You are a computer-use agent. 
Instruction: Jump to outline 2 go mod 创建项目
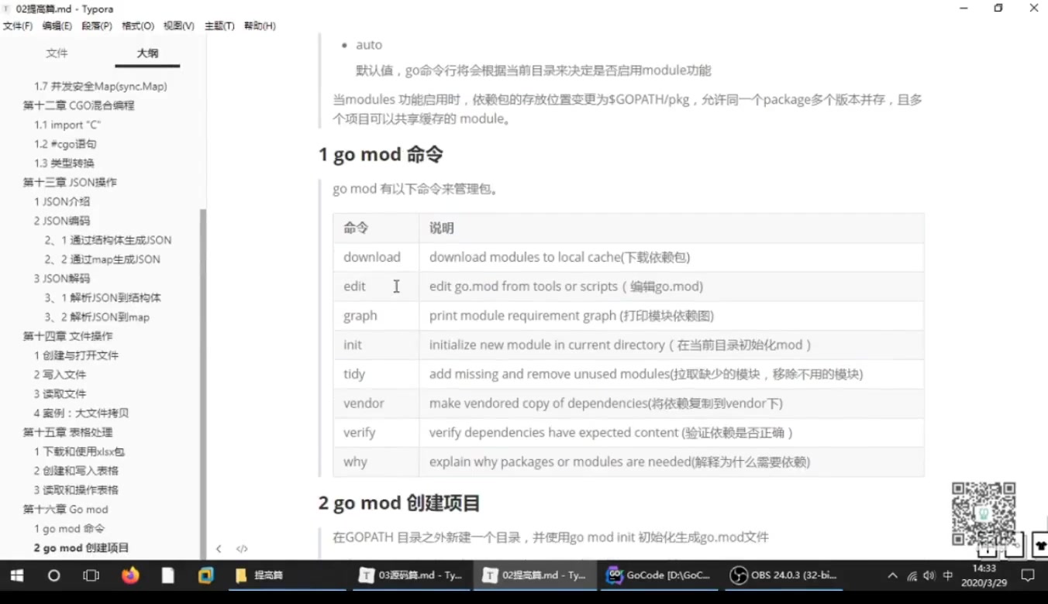click(x=81, y=547)
